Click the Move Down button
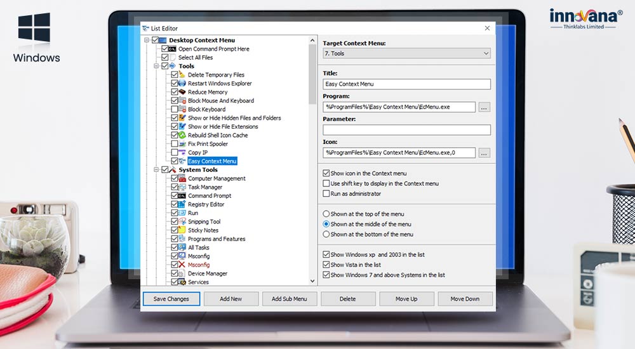 click(465, 299)
